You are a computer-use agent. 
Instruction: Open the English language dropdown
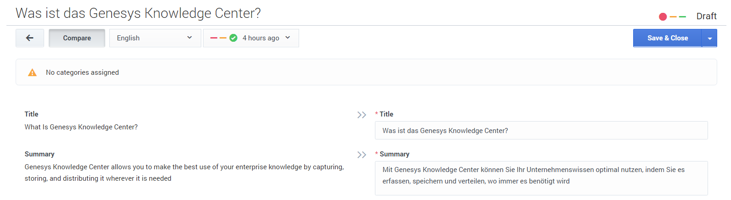[155, 38]
